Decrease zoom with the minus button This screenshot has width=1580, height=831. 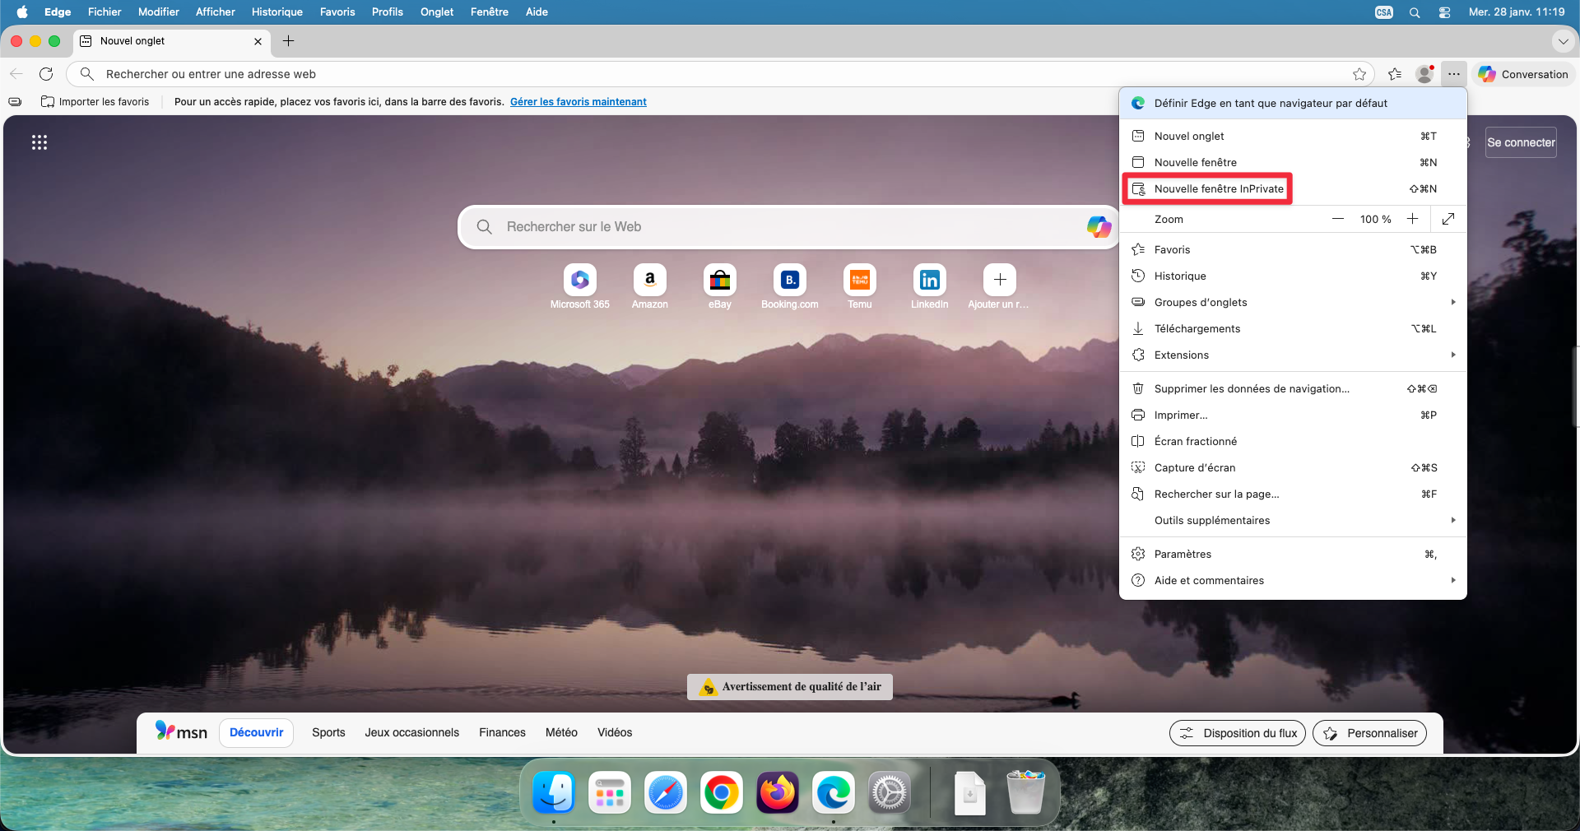(1338, 219)
